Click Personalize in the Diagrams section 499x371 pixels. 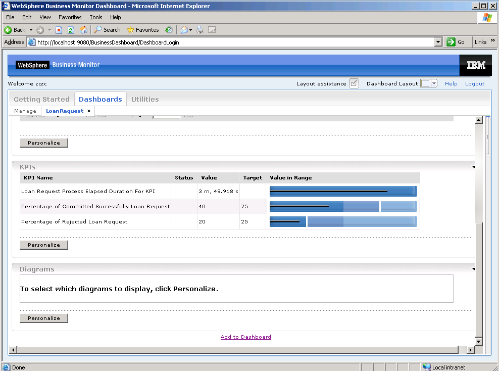click(x=44, y=318)
